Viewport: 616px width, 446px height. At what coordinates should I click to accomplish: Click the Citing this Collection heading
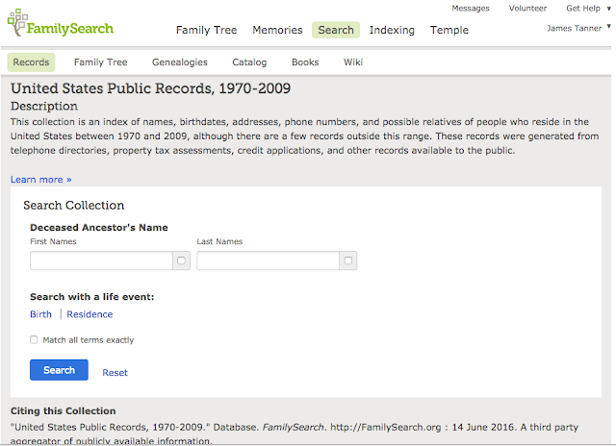[x=64, y=410]
